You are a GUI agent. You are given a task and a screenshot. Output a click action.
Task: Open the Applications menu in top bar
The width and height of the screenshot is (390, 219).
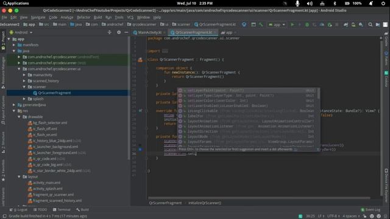[x=16, y=3]
